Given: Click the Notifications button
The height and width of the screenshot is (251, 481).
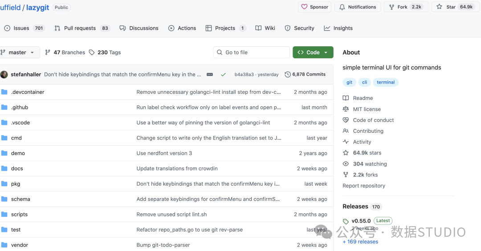Looking at the screenshot, I should (358, 7).
